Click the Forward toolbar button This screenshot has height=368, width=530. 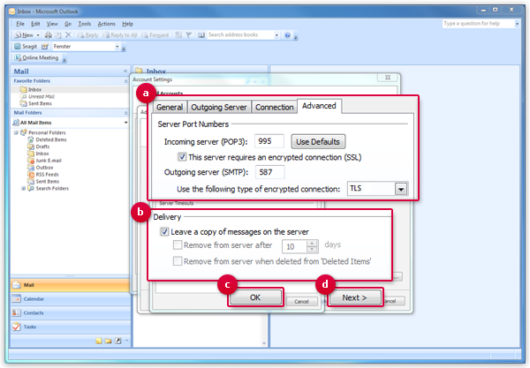pyautogui.click(x=155, y=35)
